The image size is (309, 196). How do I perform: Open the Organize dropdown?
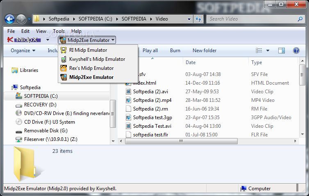[x=23, y=51]
